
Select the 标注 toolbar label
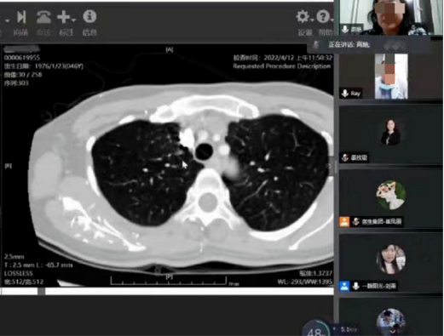tap(66, 32)
